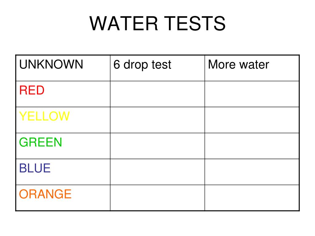Image resolution: width=315 pixels, height=236 pixels.
Task: Click the RED row label
Action: 32,90
